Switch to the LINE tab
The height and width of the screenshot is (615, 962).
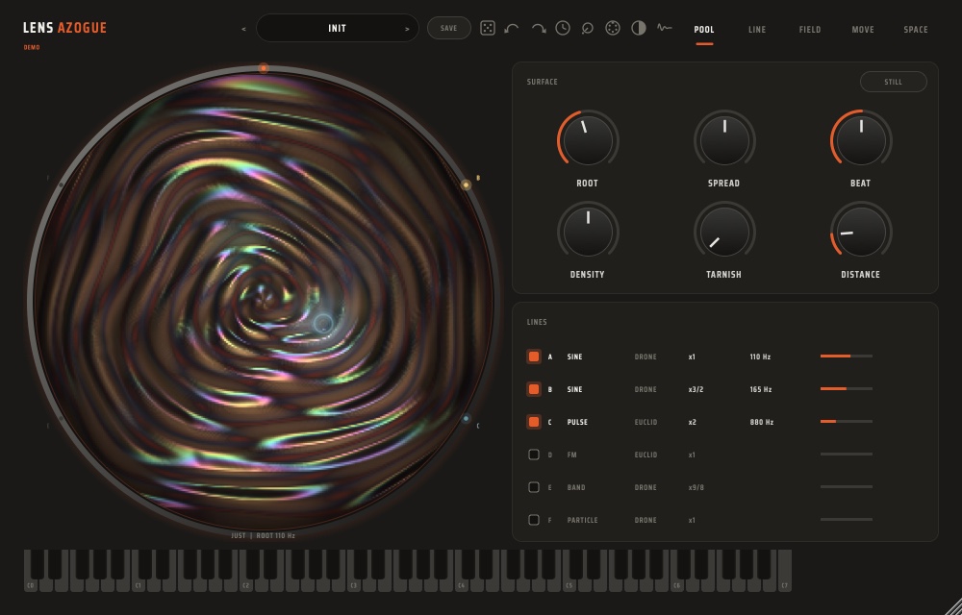pyautogui.click(x=757, y=30)
